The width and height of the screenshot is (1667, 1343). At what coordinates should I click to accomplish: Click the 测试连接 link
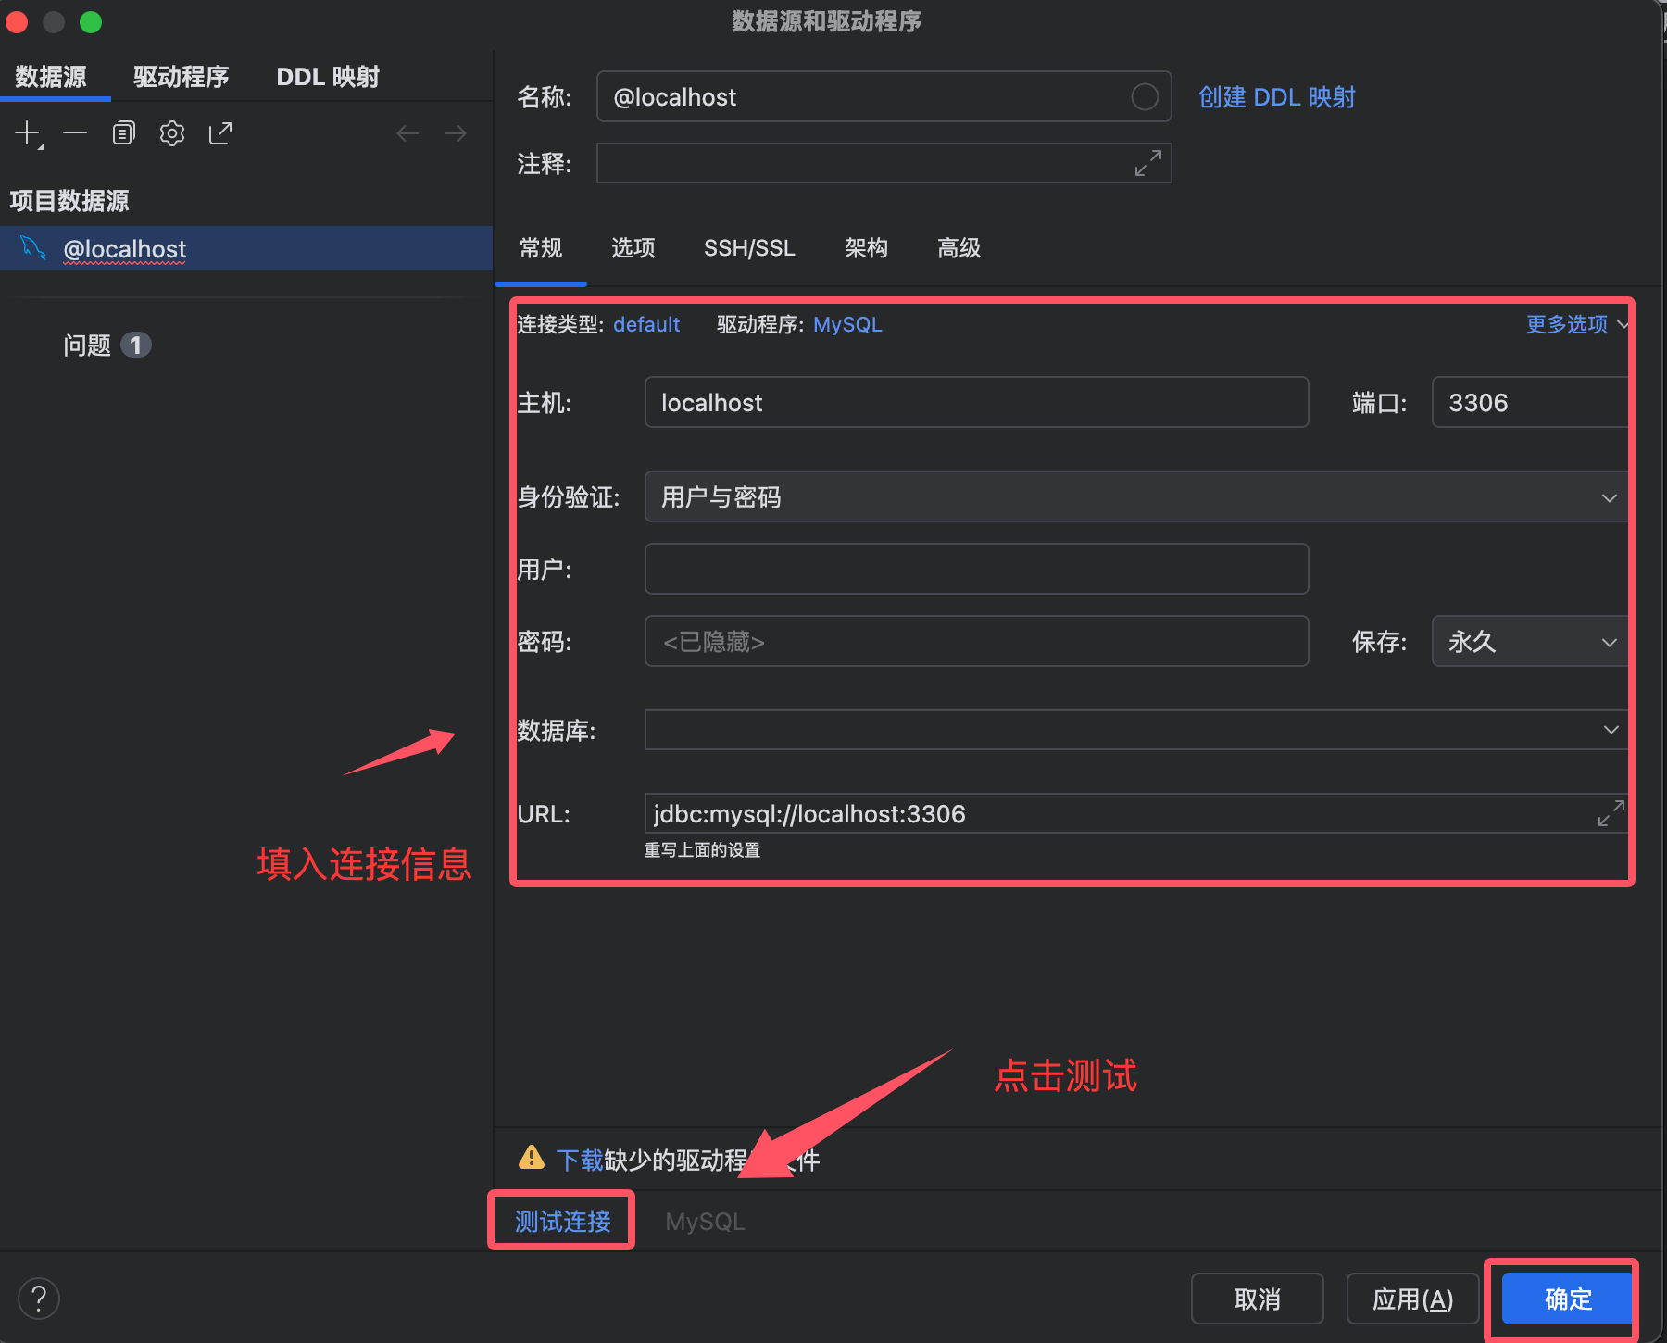[562, 1222]
